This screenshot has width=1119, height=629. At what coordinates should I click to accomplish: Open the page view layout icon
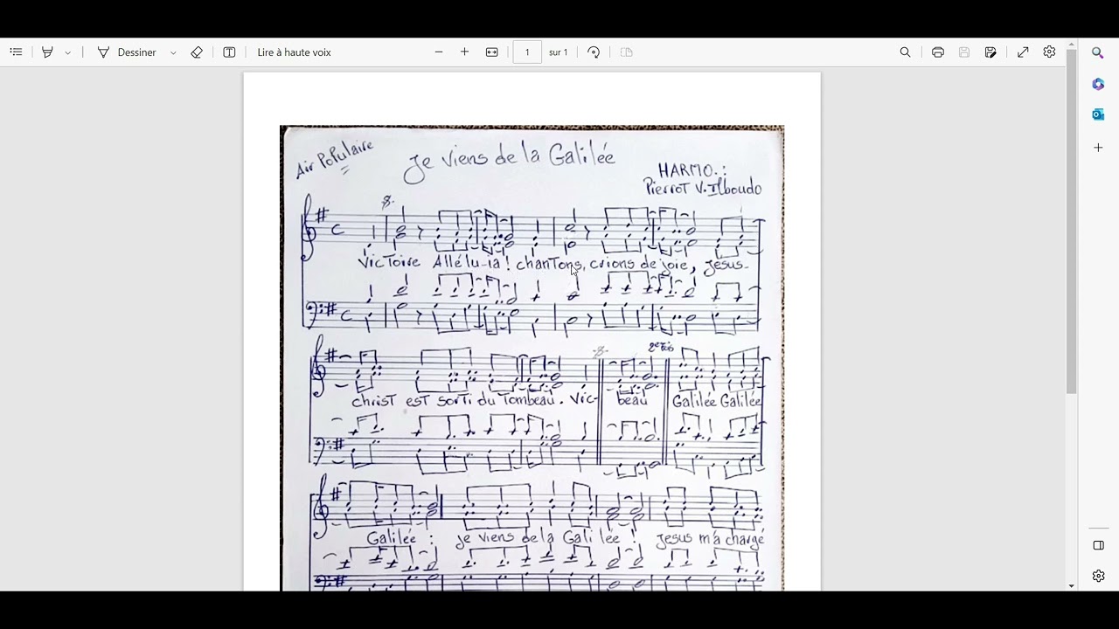229,52
